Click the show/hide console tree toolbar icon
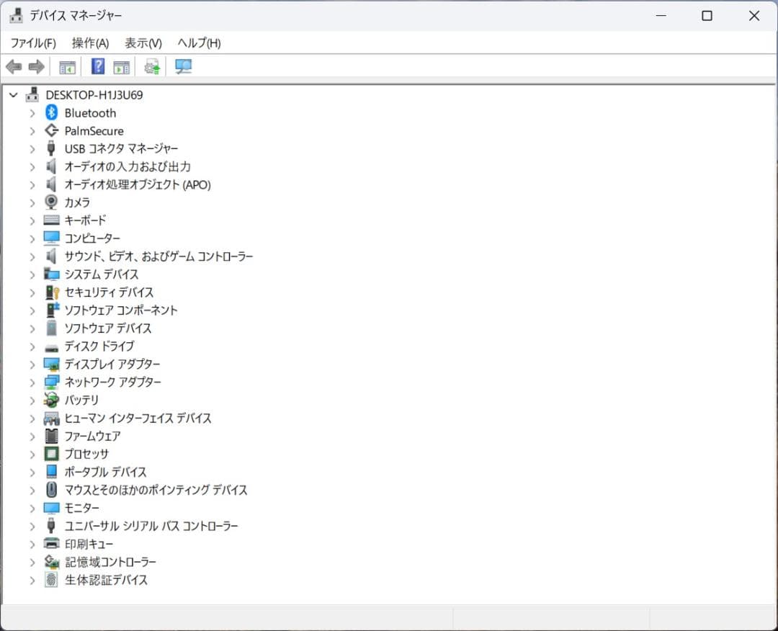This screenshot has width=778, height=631. coord(67,67)
